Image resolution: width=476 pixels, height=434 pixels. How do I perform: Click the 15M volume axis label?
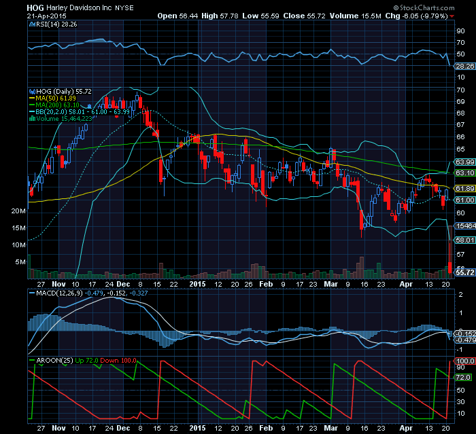[x=18, y=228]
